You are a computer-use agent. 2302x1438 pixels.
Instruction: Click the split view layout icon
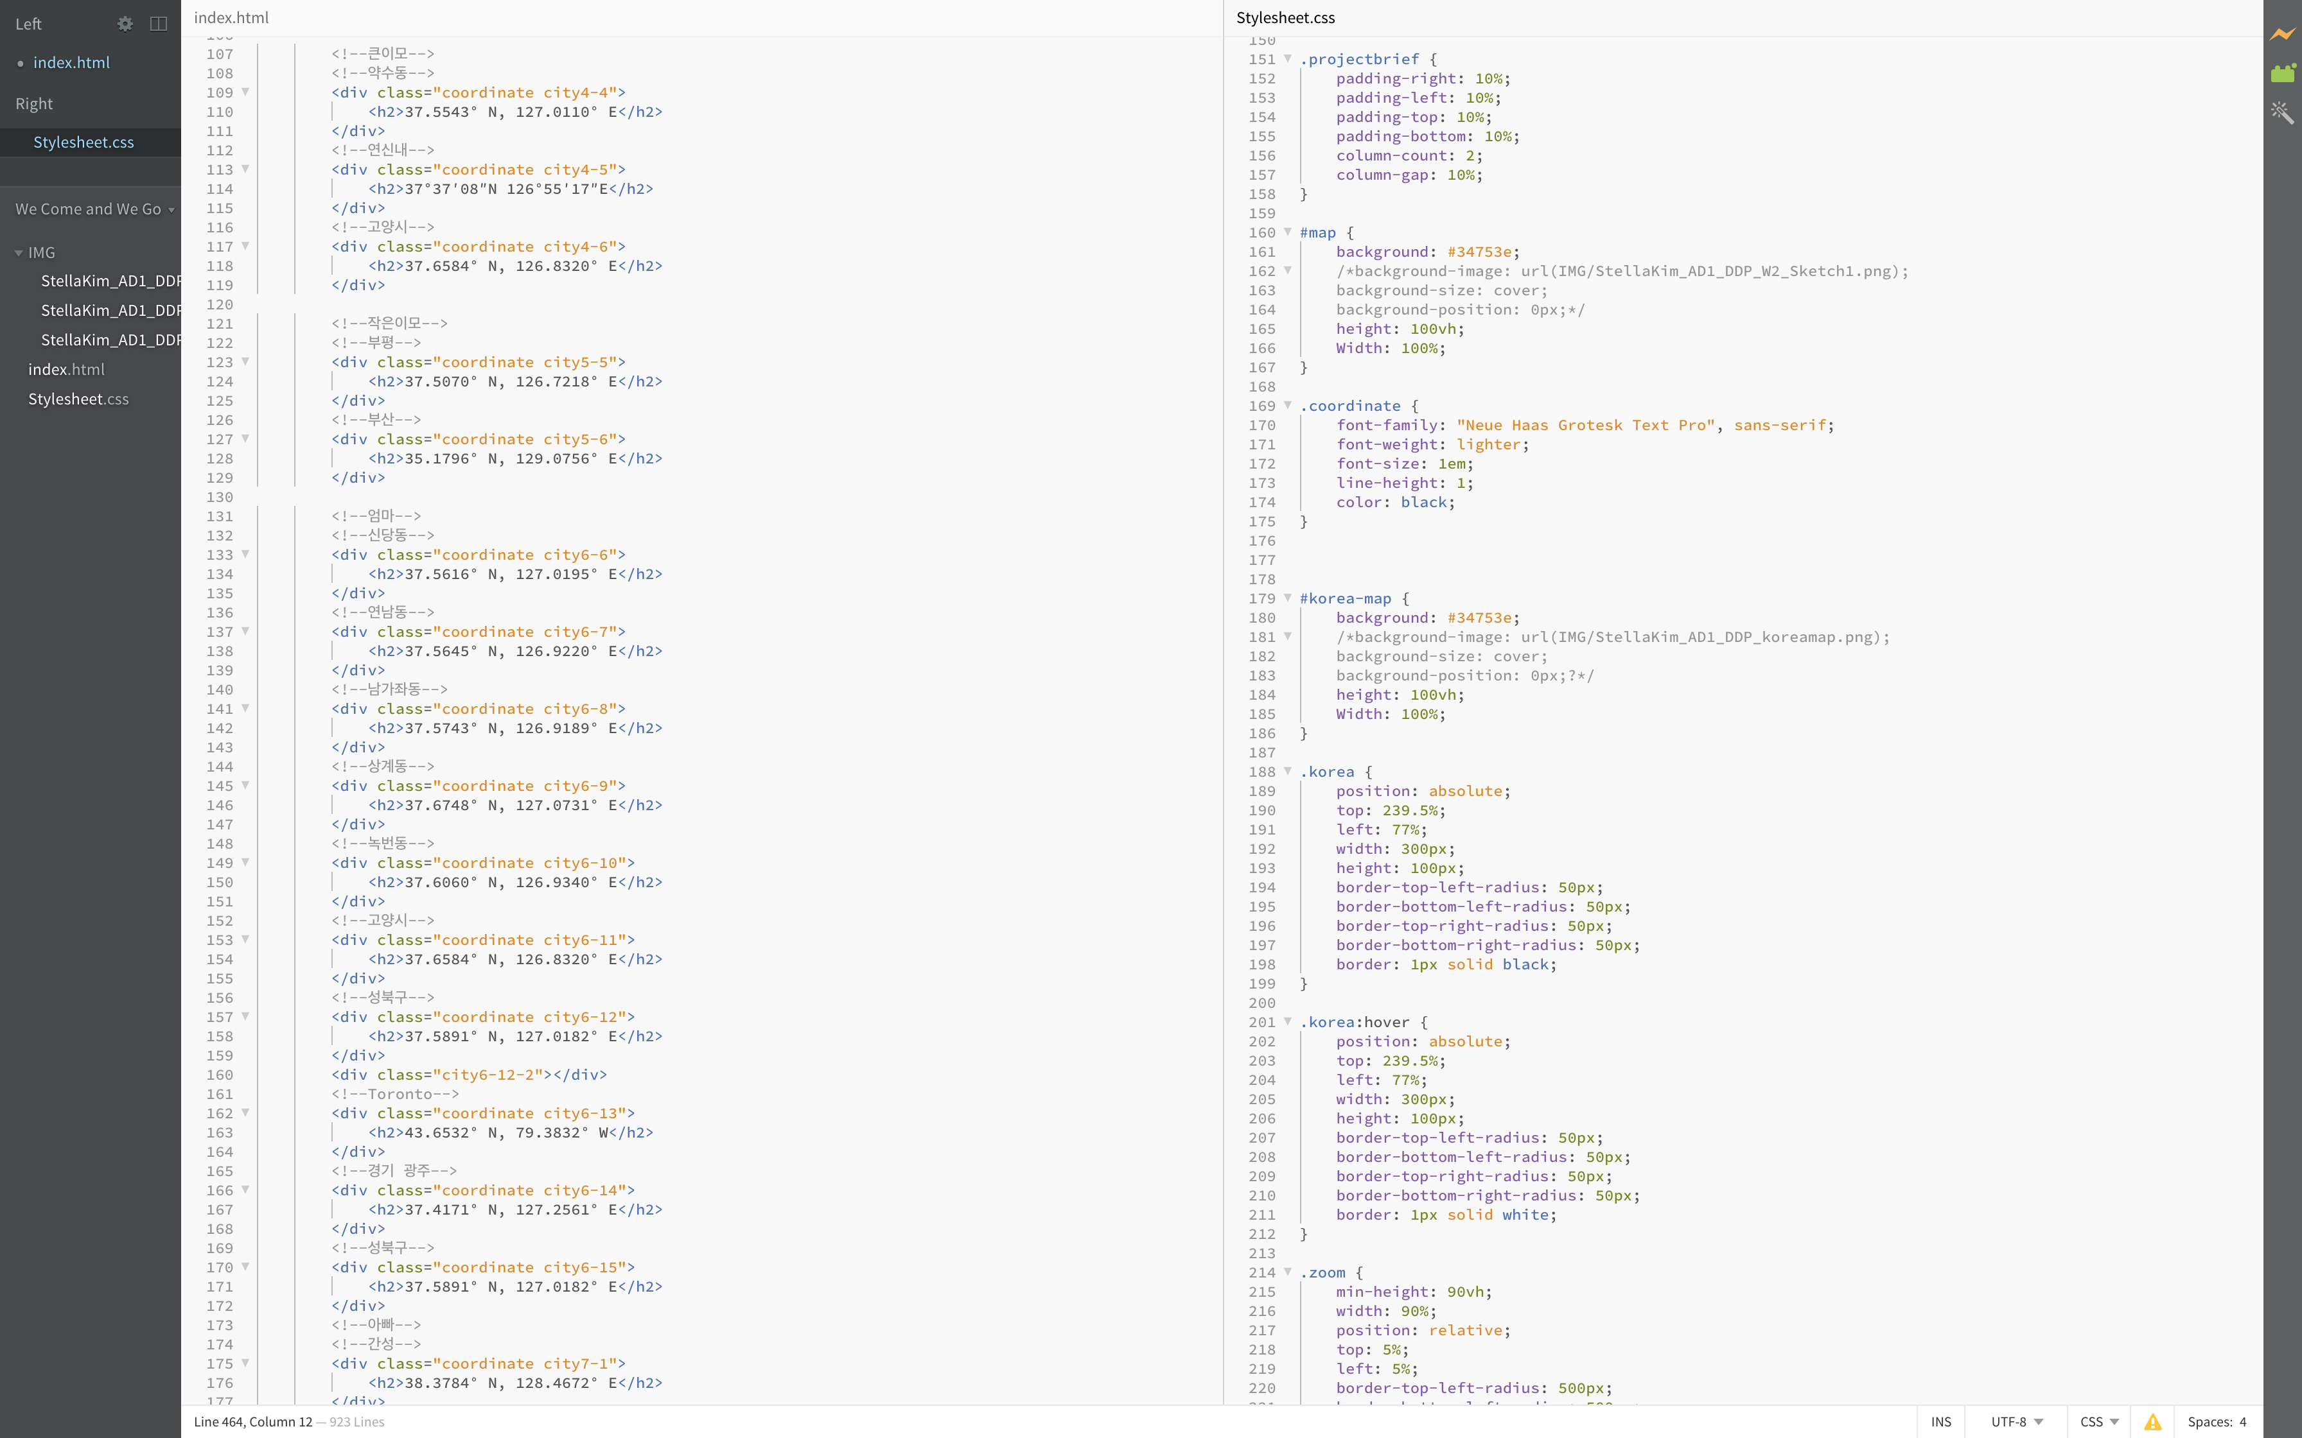tap(159, 24)
